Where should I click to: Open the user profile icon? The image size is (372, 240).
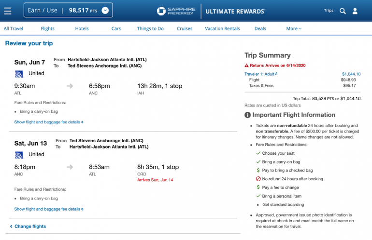pyautogui.click(x=355, y=11)
